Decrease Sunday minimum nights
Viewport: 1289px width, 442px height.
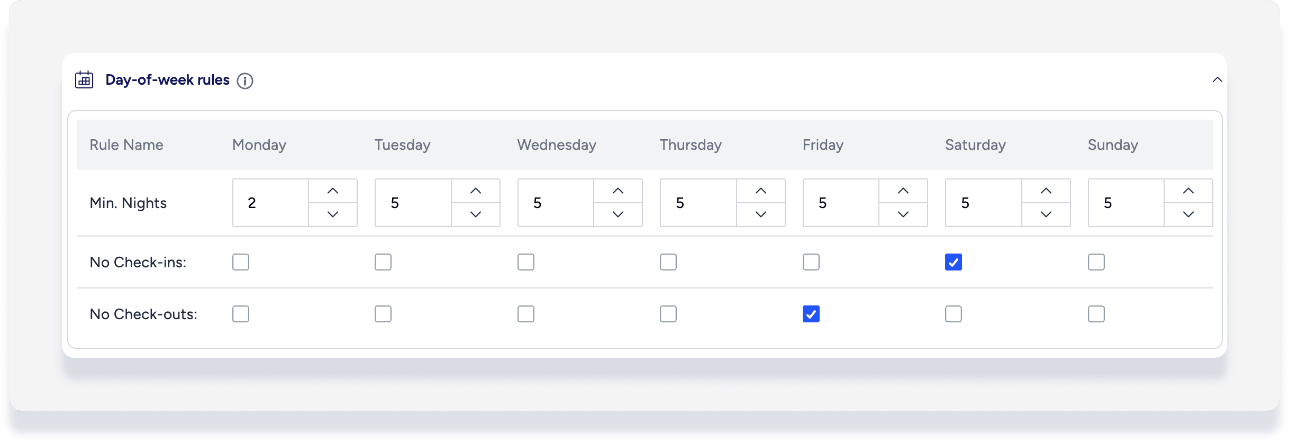point(1188,214)
